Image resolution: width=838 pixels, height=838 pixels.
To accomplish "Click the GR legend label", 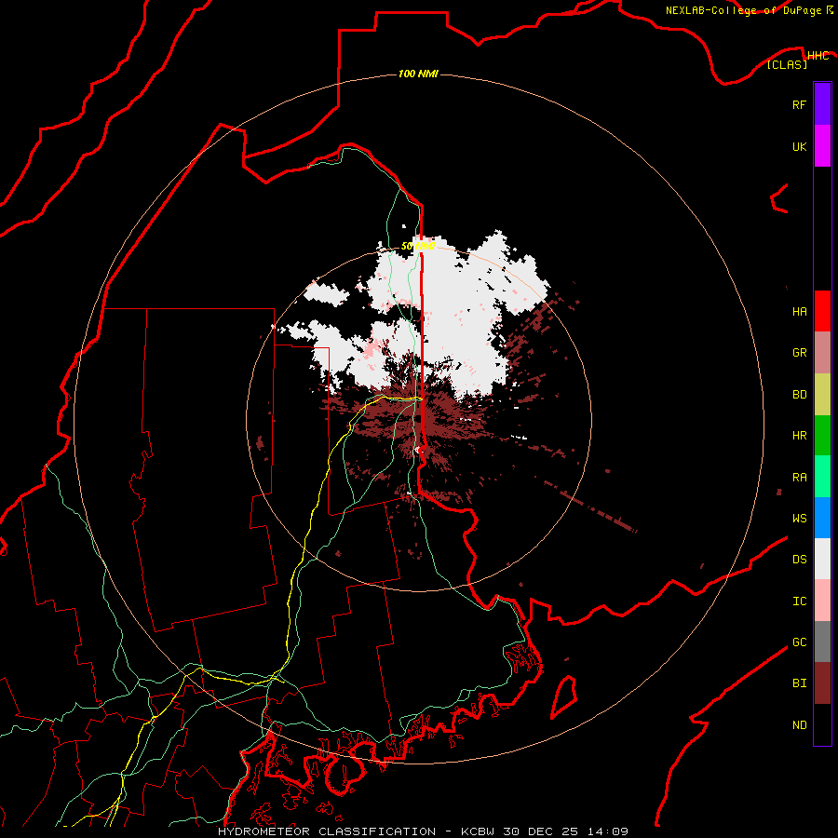I will click(x=799, y=353).
